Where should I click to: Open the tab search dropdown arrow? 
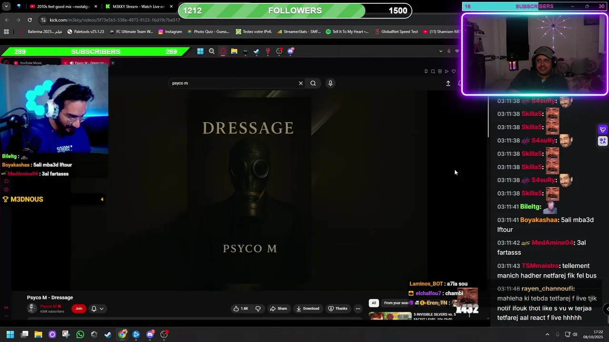coord(7,7)
